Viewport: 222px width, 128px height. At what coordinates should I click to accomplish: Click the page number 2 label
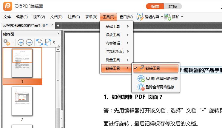point(22,120)
